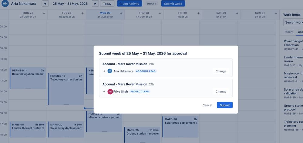Open the Recent work items tab
303x143 pixels.
(288, 32)
